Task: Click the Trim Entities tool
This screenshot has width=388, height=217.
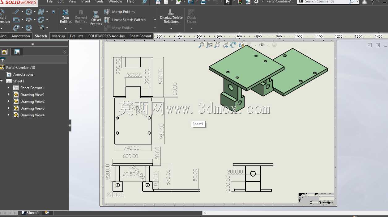Action: coord(66,16)
